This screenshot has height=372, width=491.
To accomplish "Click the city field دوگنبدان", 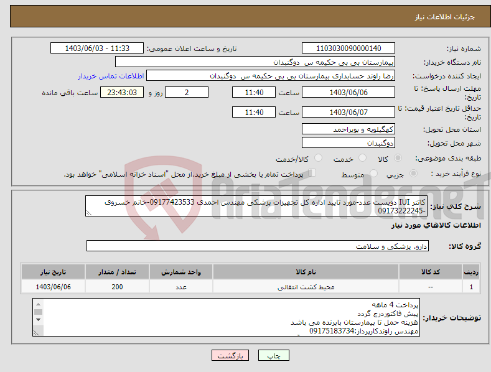I will point(348,143).
